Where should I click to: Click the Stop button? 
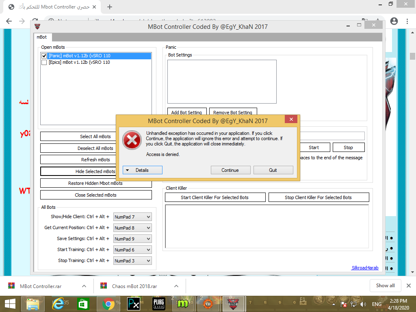(349, 147)
